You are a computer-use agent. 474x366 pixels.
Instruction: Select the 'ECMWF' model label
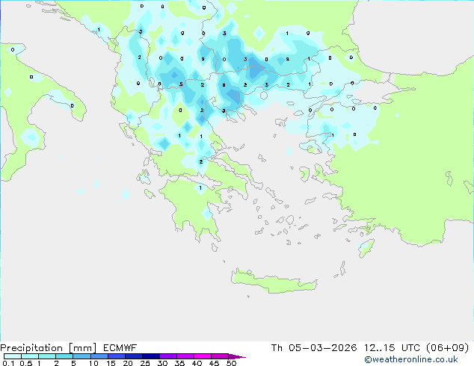coord(120,347)
